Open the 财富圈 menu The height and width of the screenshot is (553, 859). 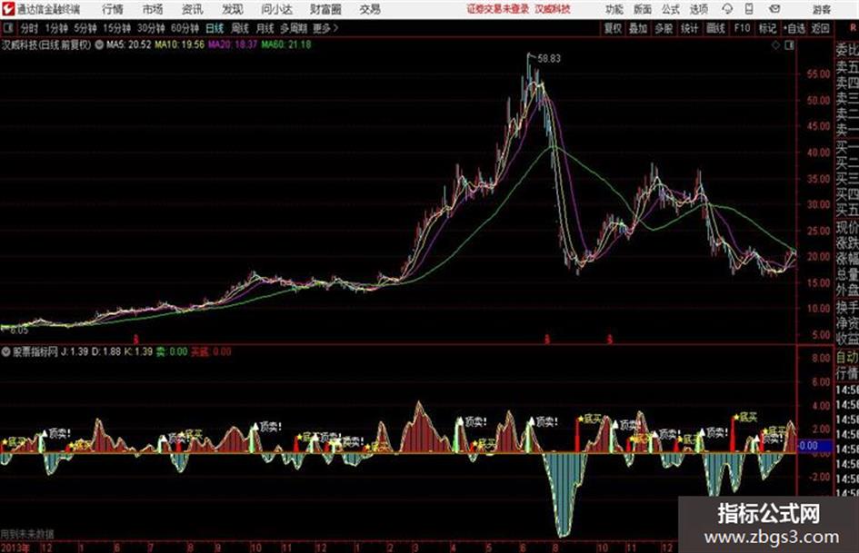coord(325,9)
